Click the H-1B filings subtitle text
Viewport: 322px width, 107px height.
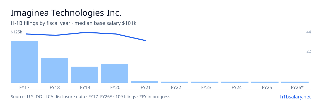click(x=74, y=23)
